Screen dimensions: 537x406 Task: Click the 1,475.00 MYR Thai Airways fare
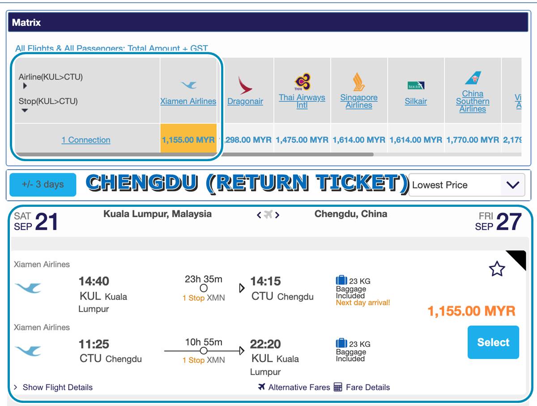(x=302, y=140)
